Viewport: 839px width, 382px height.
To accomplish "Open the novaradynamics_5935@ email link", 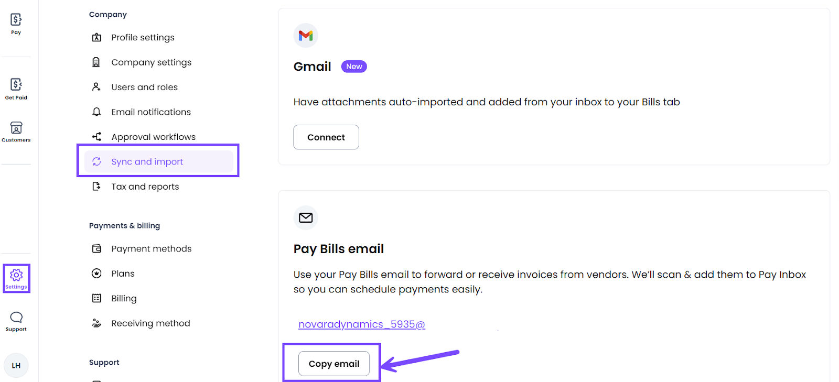I will click(362, 324).
